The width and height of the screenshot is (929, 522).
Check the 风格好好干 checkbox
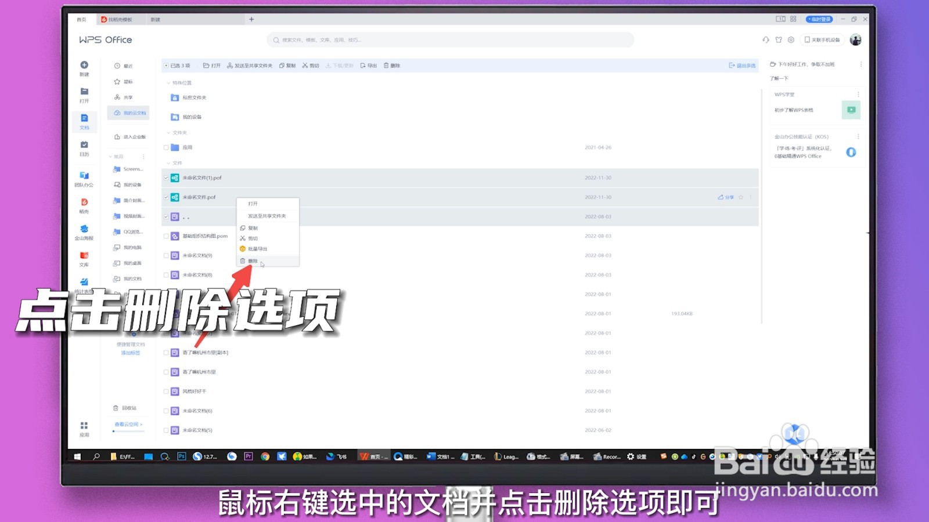[166, 391]
